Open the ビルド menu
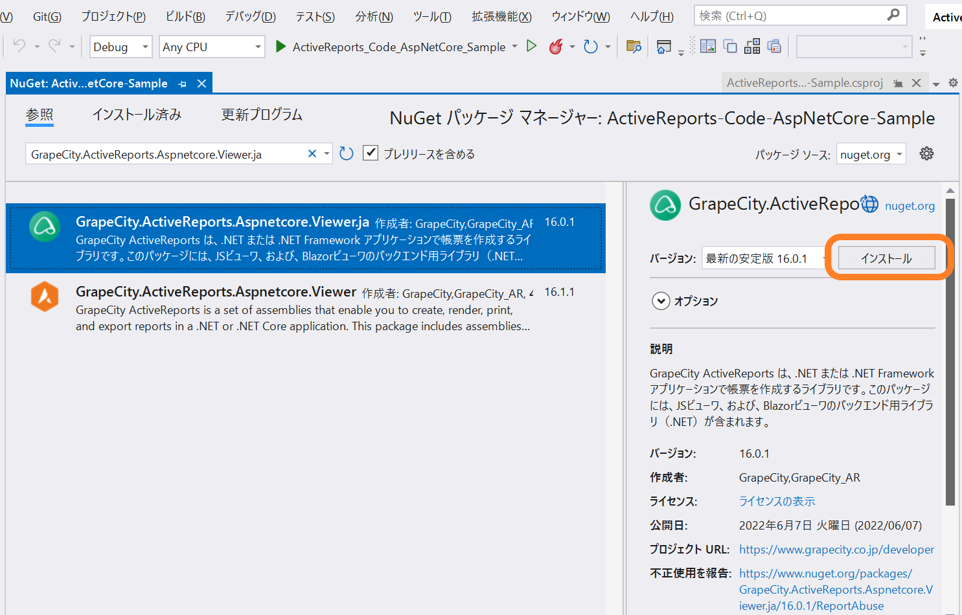962x615 pixels. click(185, 16)
